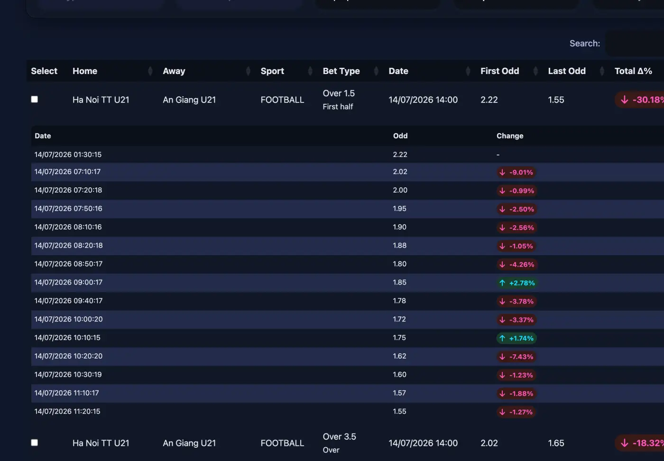Image resolution: width=664 pixels, height=461 pixels.
Task: Click the -30.18% total change badge
Action: pyautogui.click(x=640, y=100)
